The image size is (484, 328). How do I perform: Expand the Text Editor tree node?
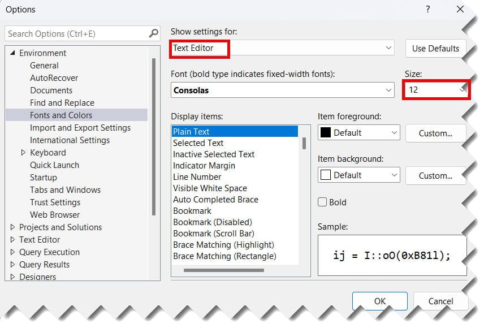coord(13,239)
